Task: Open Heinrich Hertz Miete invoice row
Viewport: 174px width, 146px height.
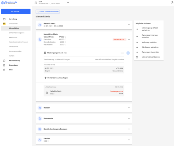Action: pyautogui.click(x=84, y=93)
